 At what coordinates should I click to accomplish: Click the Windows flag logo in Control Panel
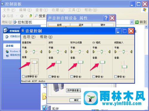pos(145,10)
